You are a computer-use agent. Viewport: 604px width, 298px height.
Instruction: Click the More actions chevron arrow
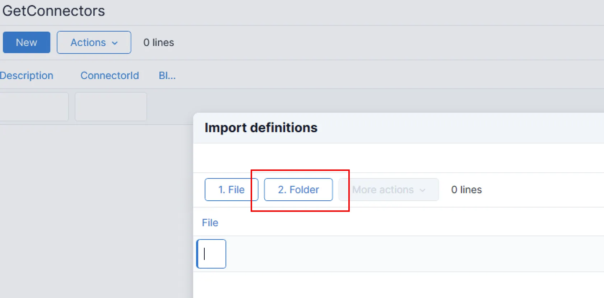tap(423, 190)
